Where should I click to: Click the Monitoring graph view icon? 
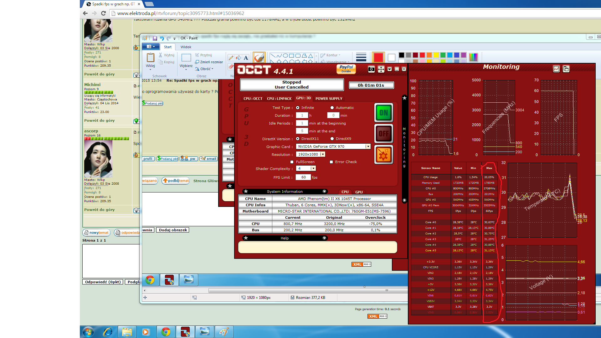pyautogui.click(x=556, y=69)
